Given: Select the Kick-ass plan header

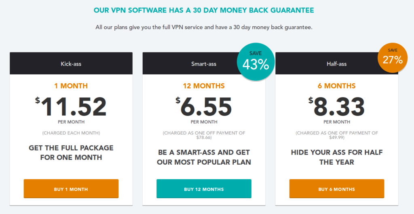Looking at the screenshot, I should pyautogui.click(x=71, y=64).
